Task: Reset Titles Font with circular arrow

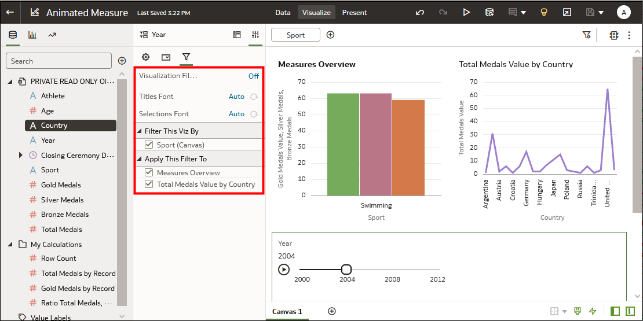Action: (254, 97)
